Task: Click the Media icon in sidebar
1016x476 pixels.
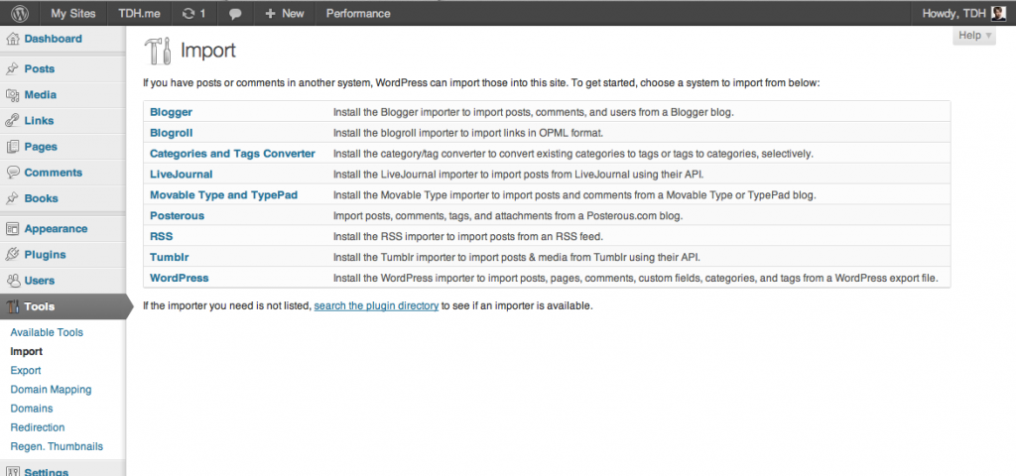Action: pyautogui.click(x=13, y=95)
